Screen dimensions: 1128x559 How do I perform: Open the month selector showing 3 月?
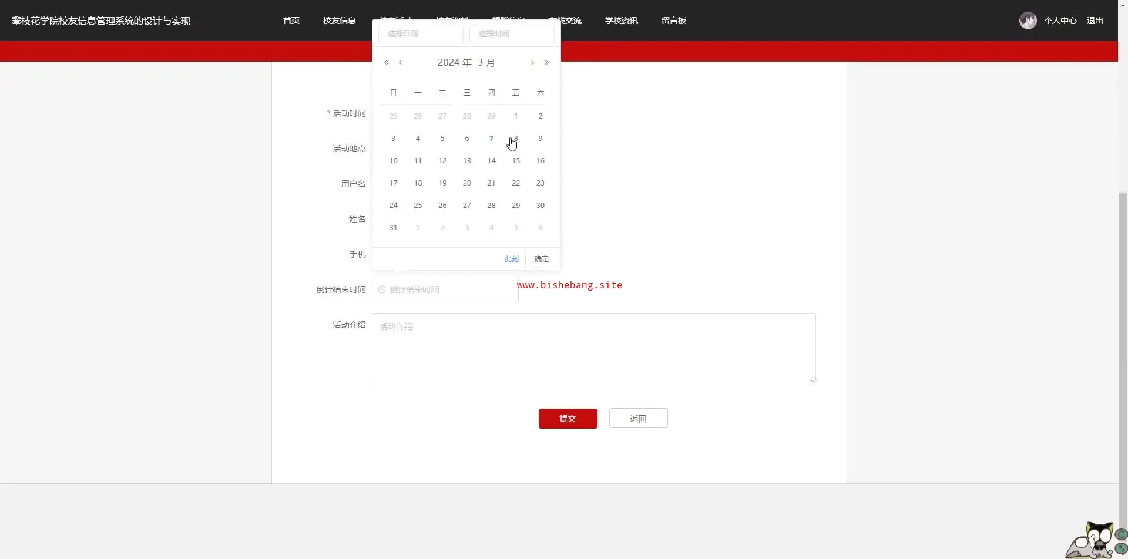tap(486, 63)
